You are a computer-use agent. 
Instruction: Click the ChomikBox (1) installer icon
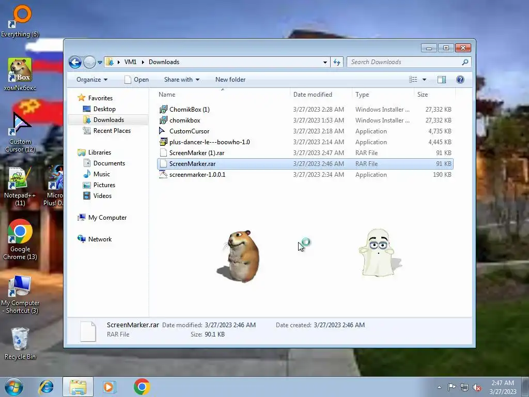click(163, 110)
